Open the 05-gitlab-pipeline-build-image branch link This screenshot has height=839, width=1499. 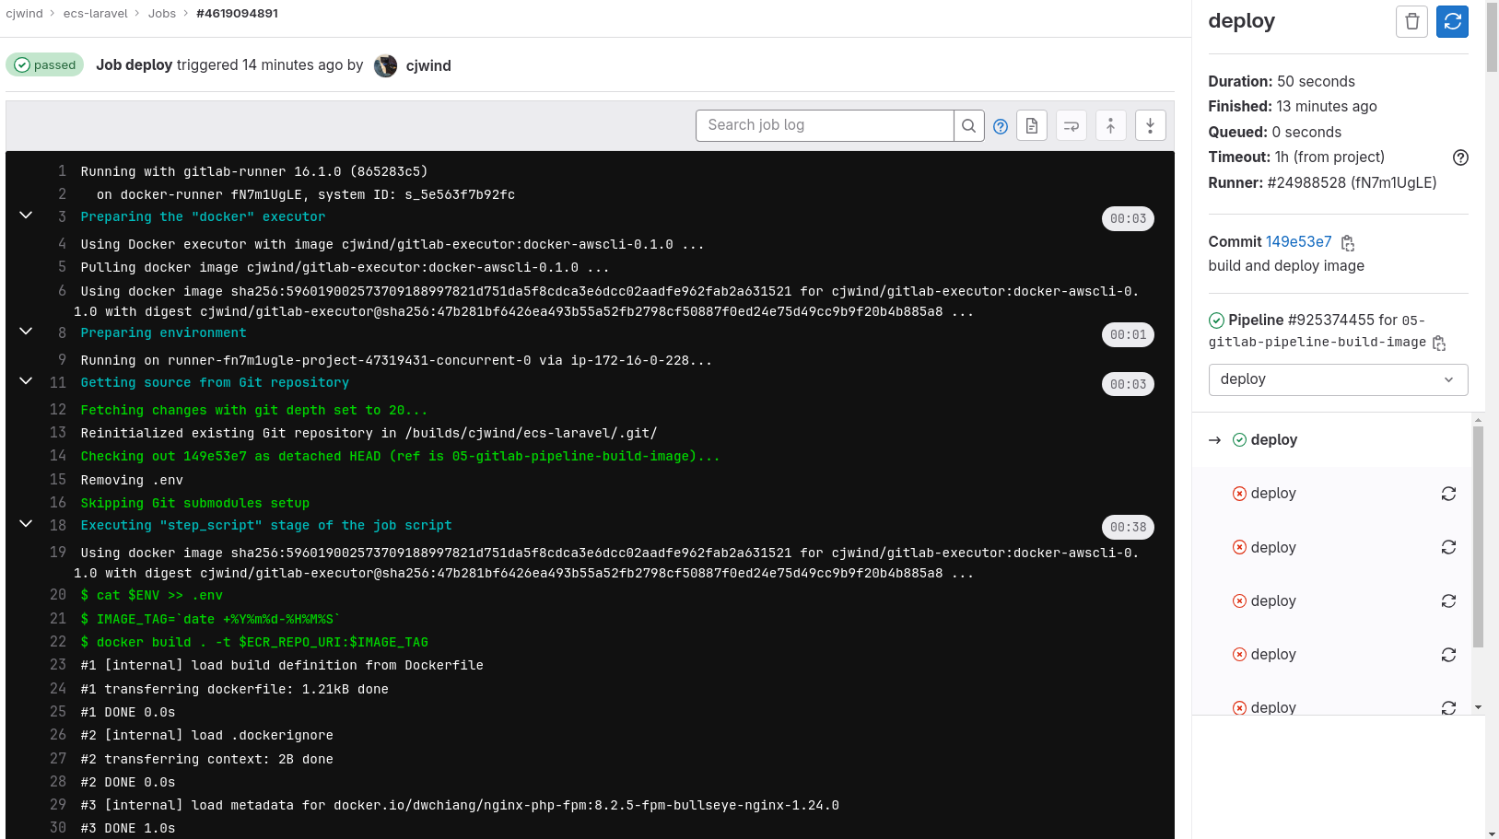1317,332
